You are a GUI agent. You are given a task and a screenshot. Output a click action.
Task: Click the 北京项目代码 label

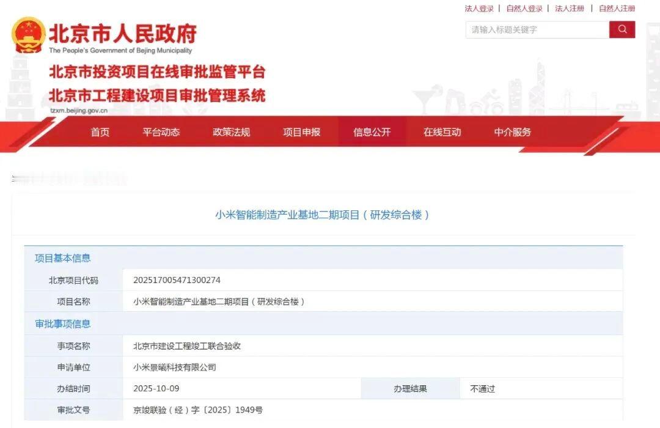(74, 280)
